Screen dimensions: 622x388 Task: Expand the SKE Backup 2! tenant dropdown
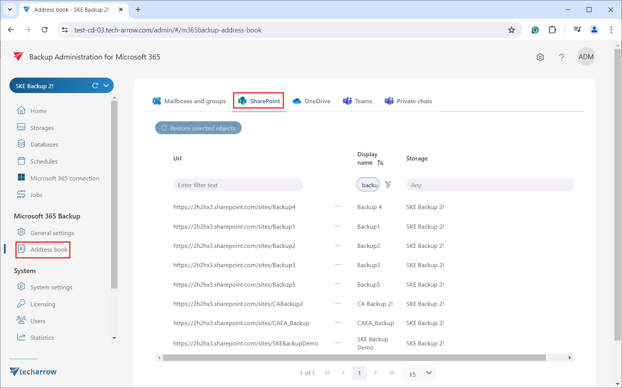pos(107,86)
